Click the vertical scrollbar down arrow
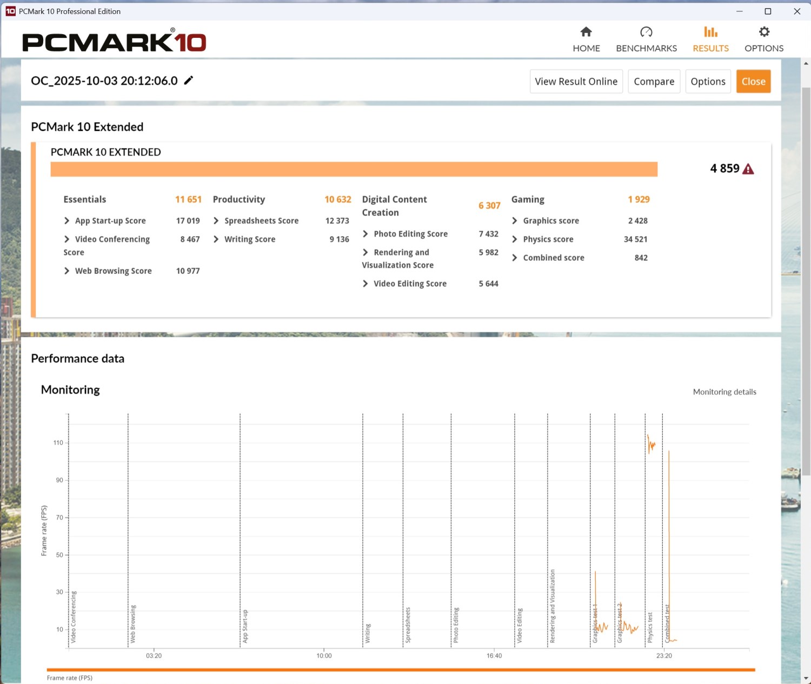This screenshot has height=684, width=811. [x=806, y=678]
